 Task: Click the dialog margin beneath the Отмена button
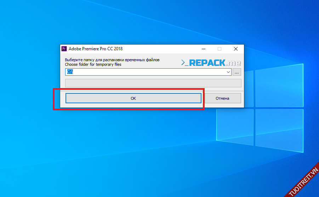(x=223, y=105)
